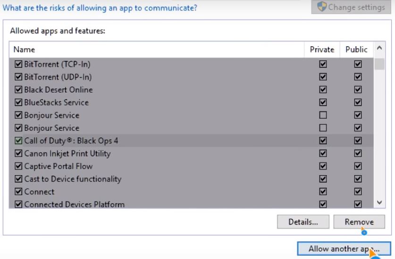Remove the selected firewall entry
395x259 pixels.
(x=359, y=222)
